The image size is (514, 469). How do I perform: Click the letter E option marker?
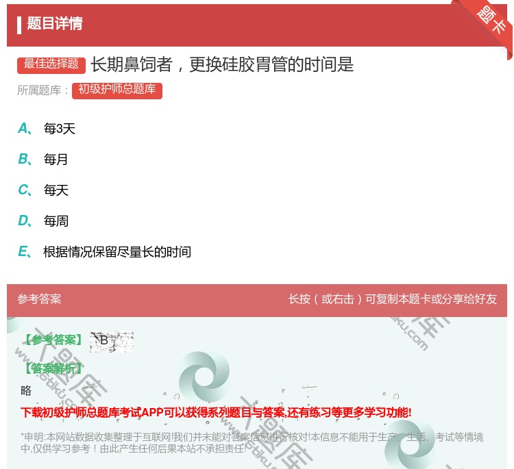[x=25, y=252]
